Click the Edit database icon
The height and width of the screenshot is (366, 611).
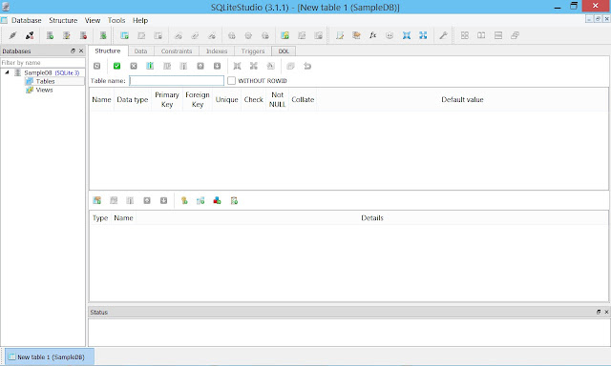(67, 35)
